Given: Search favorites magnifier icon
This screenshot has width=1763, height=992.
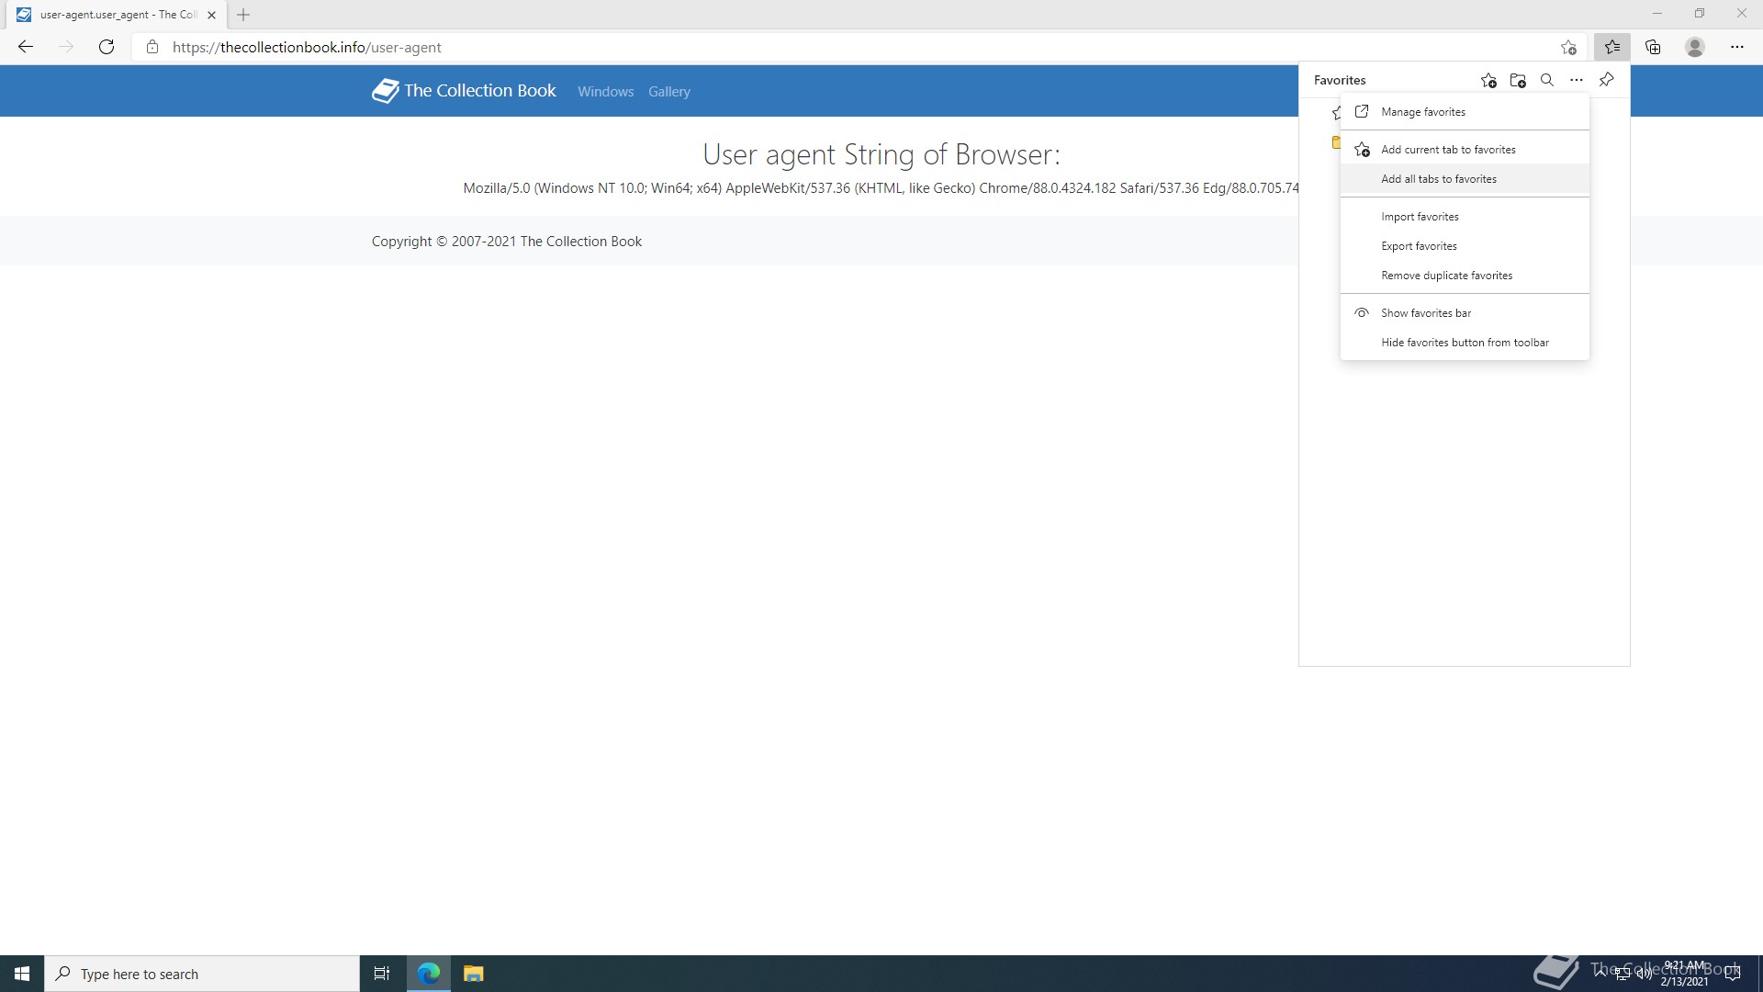Looking at the screenshot, I should pyautogui.click(x=1547, y=80).
